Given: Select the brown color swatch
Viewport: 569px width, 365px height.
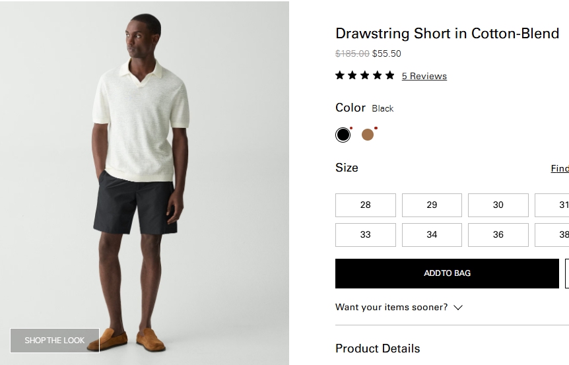Looking at the screenshot, I should point(368,135).
